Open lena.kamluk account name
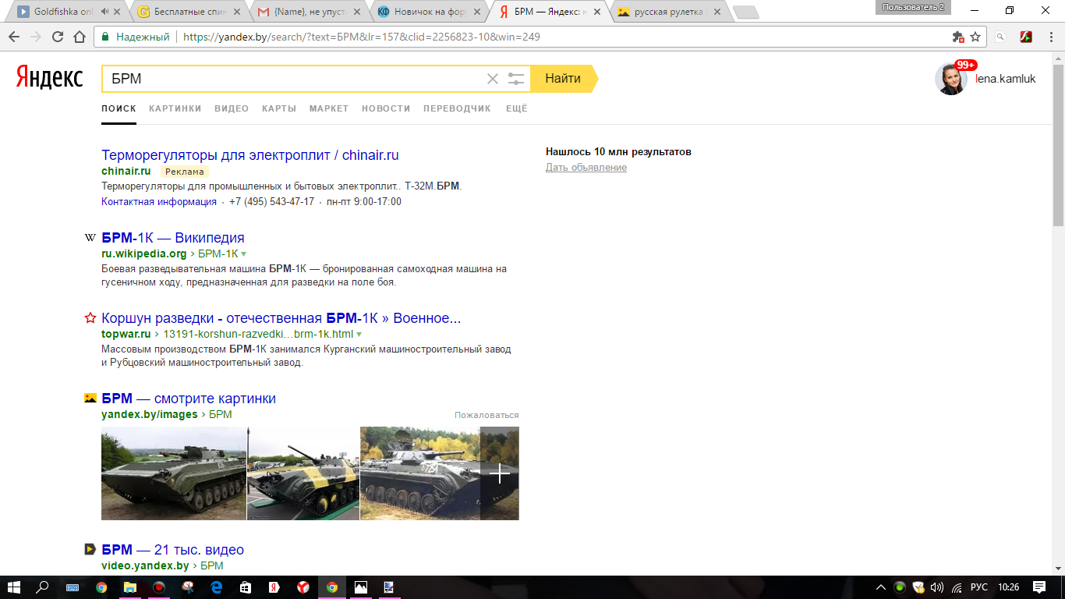1065x599 pixels. point(1006,79)
